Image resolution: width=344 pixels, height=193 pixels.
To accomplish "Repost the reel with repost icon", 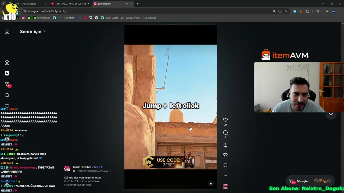I will point(225,145).
